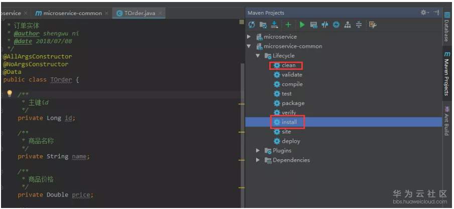Click the @Data annotation
Viewport: 454px width, 209px height.
point(12,72)
